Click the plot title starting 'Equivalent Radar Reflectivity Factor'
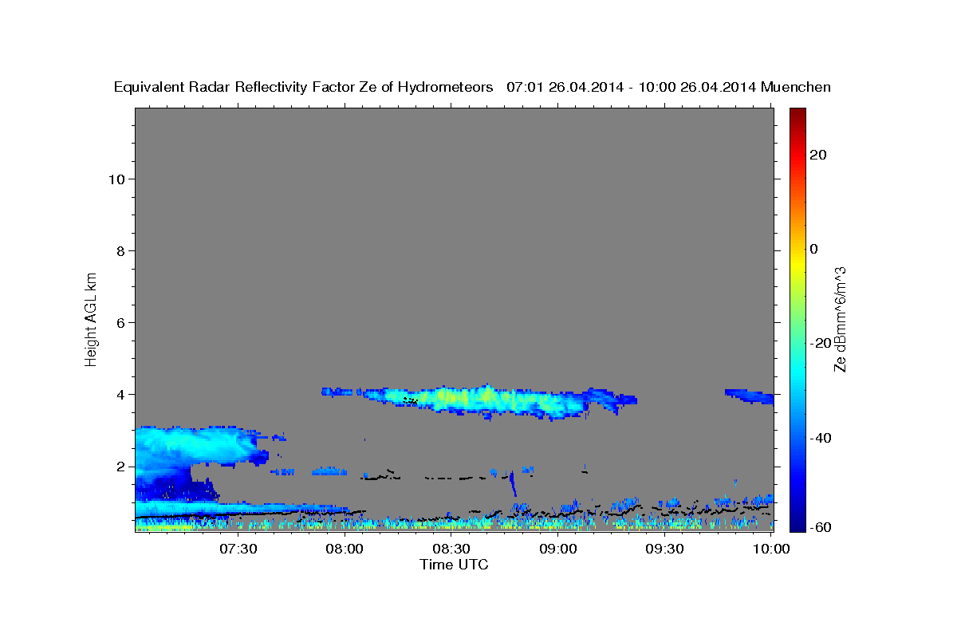The height and width of the screenshot is (638, 957). 472,87
